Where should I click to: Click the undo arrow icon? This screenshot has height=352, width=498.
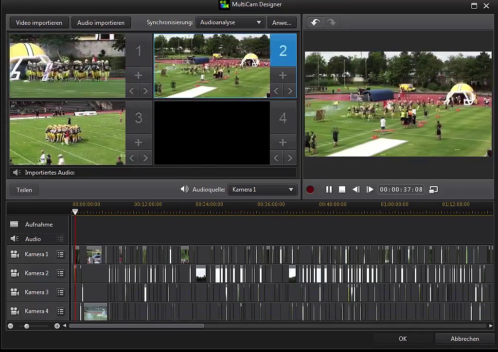coord(315,23)
